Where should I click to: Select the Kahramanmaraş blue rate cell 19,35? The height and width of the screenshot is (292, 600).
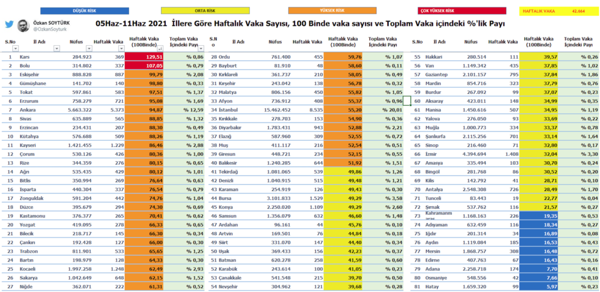coord(538,216)
